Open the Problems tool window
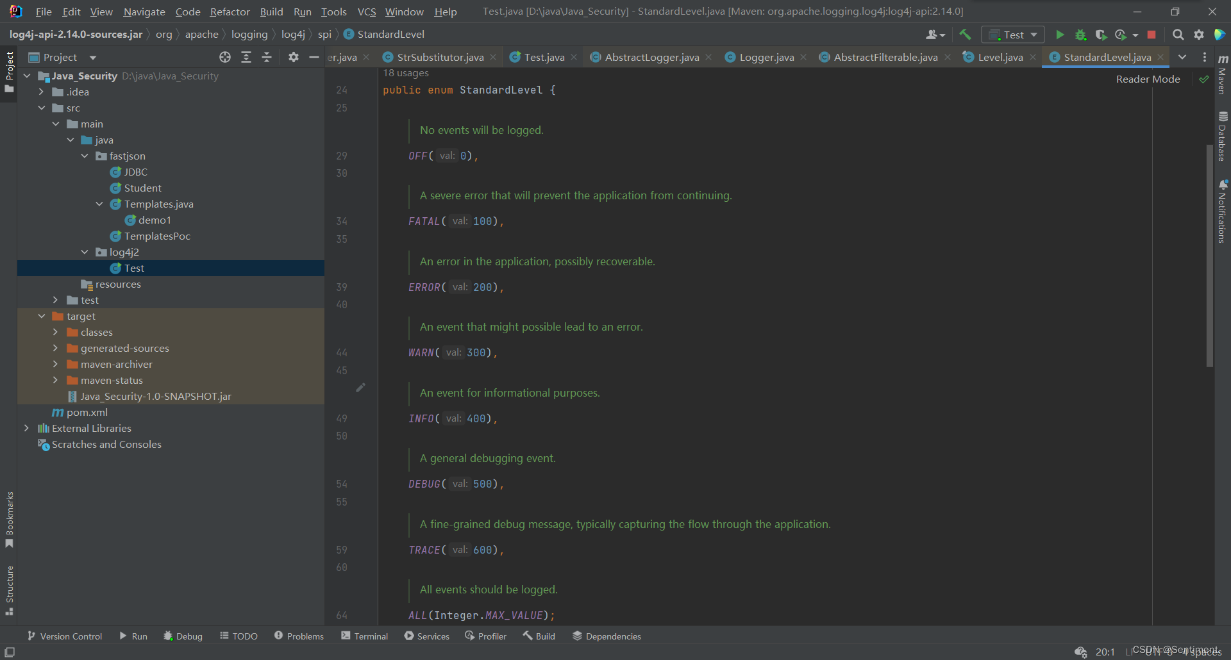This screenshot has width=1231, height=660. pyautogui.click(x=299, y=636)
